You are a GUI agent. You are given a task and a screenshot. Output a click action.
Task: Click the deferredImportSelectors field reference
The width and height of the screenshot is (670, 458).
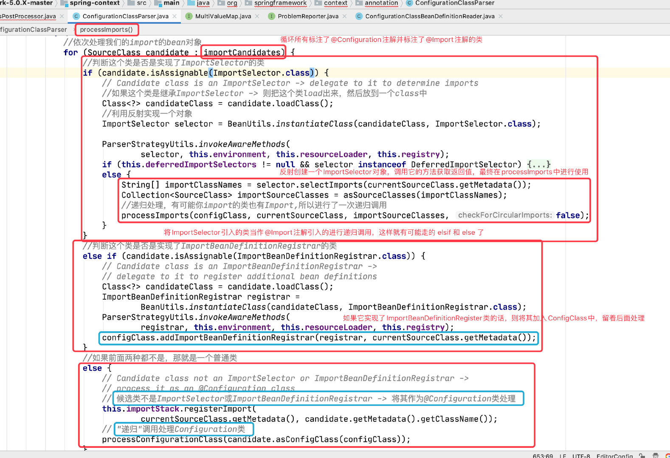(x=201, y=165)
